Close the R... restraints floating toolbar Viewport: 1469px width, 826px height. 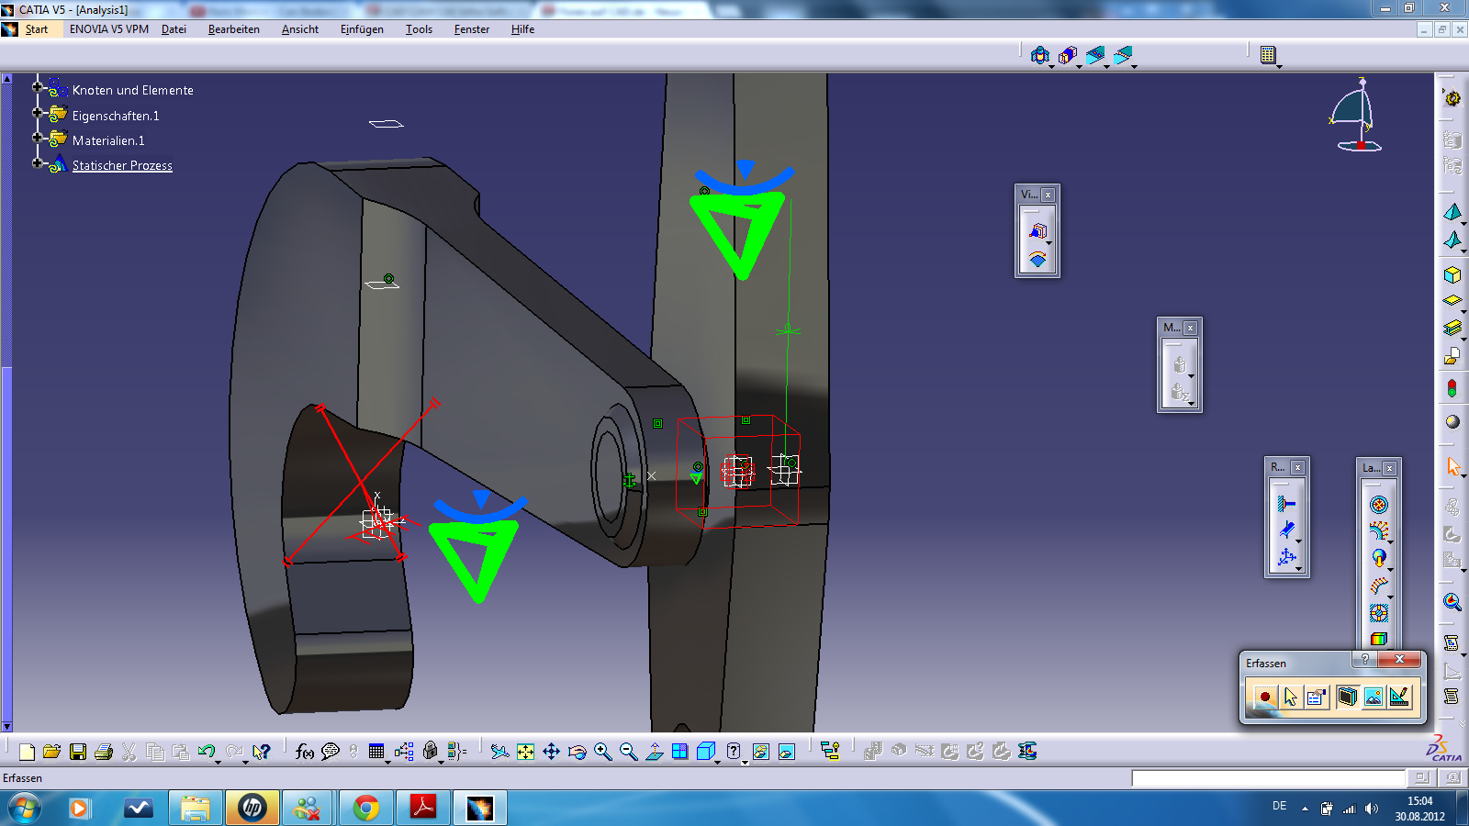1297,467
